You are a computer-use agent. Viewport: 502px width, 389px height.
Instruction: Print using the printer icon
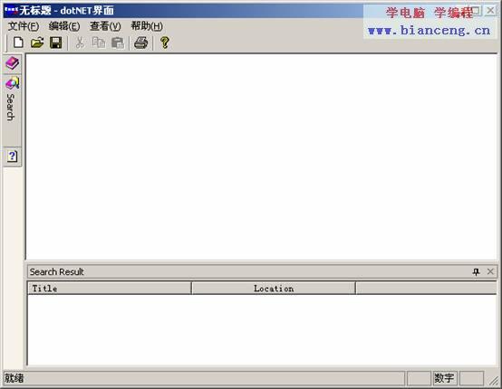(140, 43)
